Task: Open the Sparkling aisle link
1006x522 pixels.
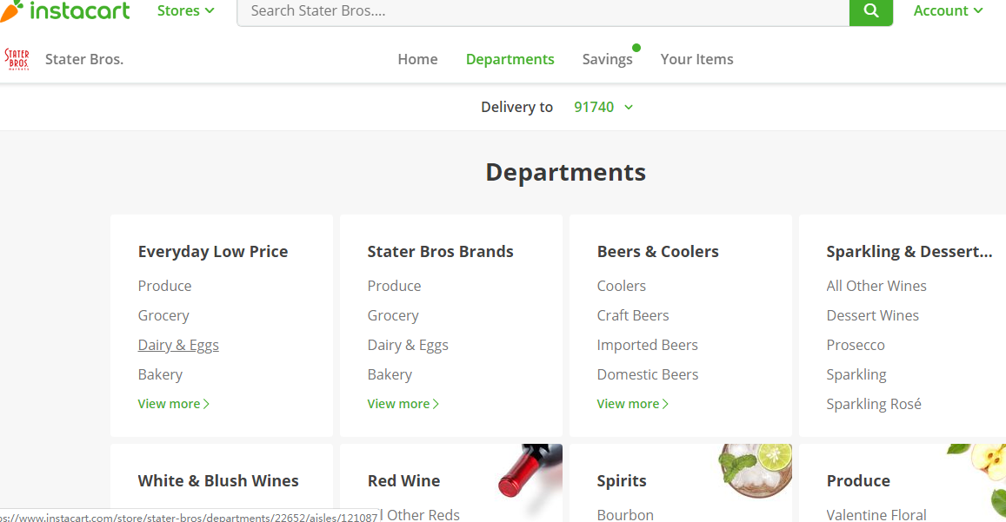Action: (x=856, y=374)
